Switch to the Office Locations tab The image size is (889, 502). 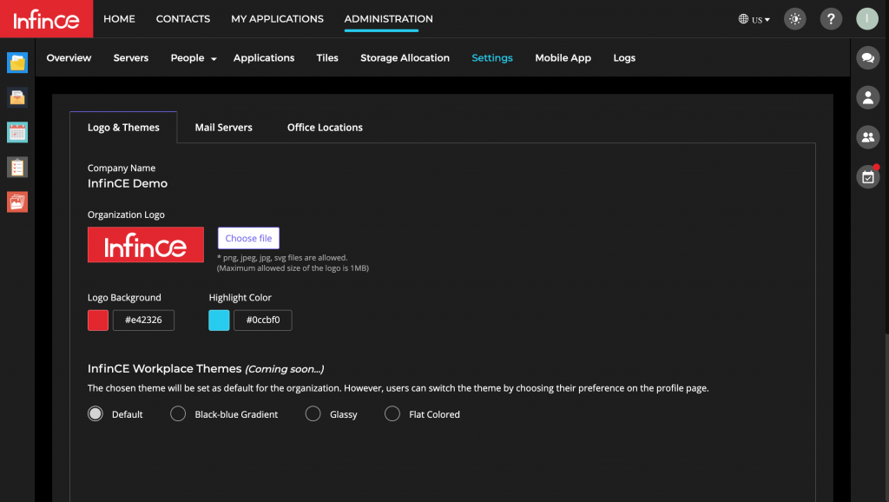(x=325, y=128)
